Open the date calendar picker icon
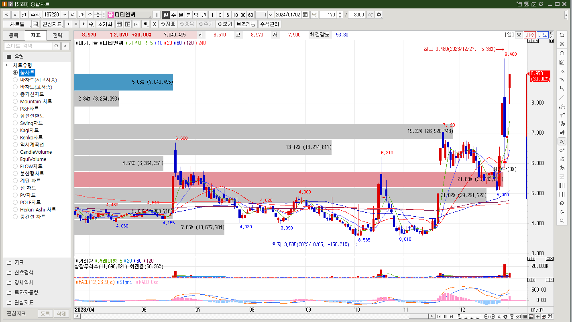This screenshot has width=572, height=322. point(305,14)
